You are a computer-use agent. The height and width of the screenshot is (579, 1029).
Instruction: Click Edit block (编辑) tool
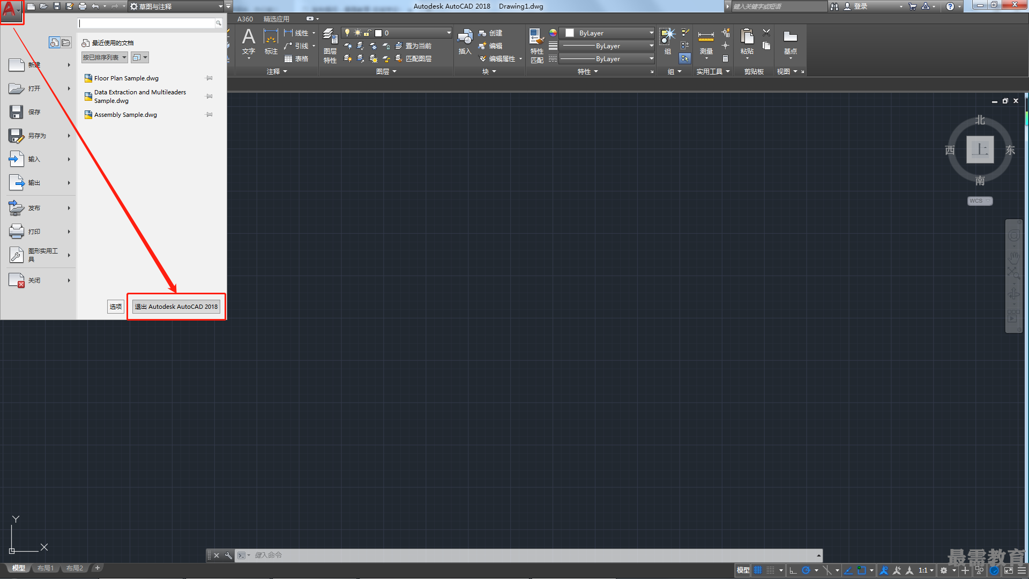coord(490,46)
